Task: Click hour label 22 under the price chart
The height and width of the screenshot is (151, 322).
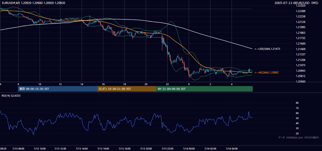Action: coord(167,84)
